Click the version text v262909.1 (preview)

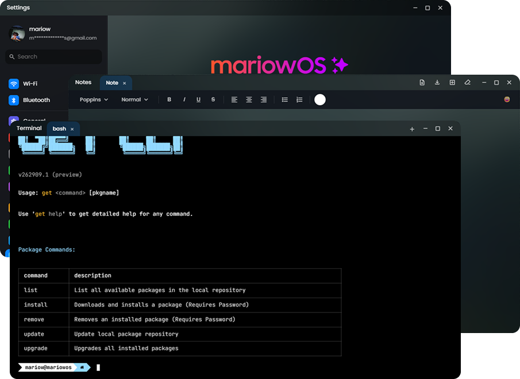(x=50, y=175)
